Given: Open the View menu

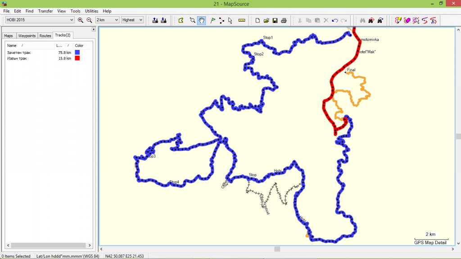Looking at the screenshot, I should click(61, 11).
